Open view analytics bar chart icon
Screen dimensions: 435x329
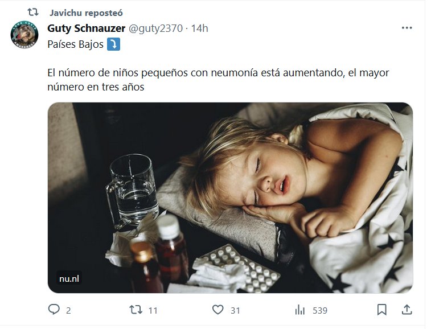pos(300,310)
